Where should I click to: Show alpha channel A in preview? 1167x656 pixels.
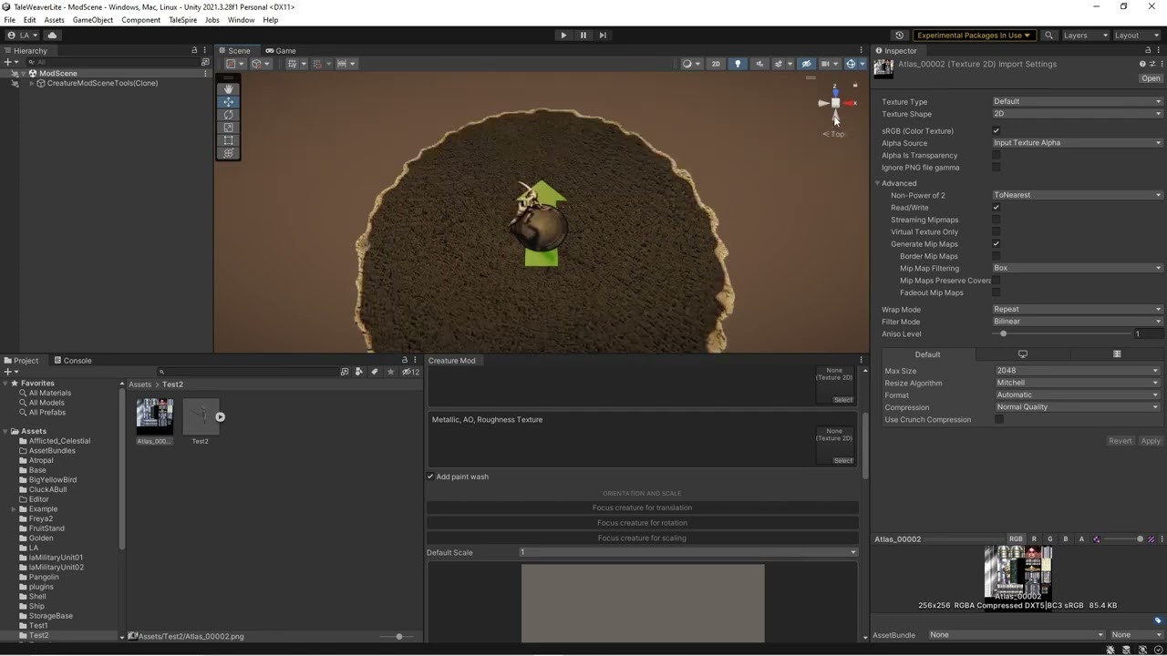tap(1081, 539)
